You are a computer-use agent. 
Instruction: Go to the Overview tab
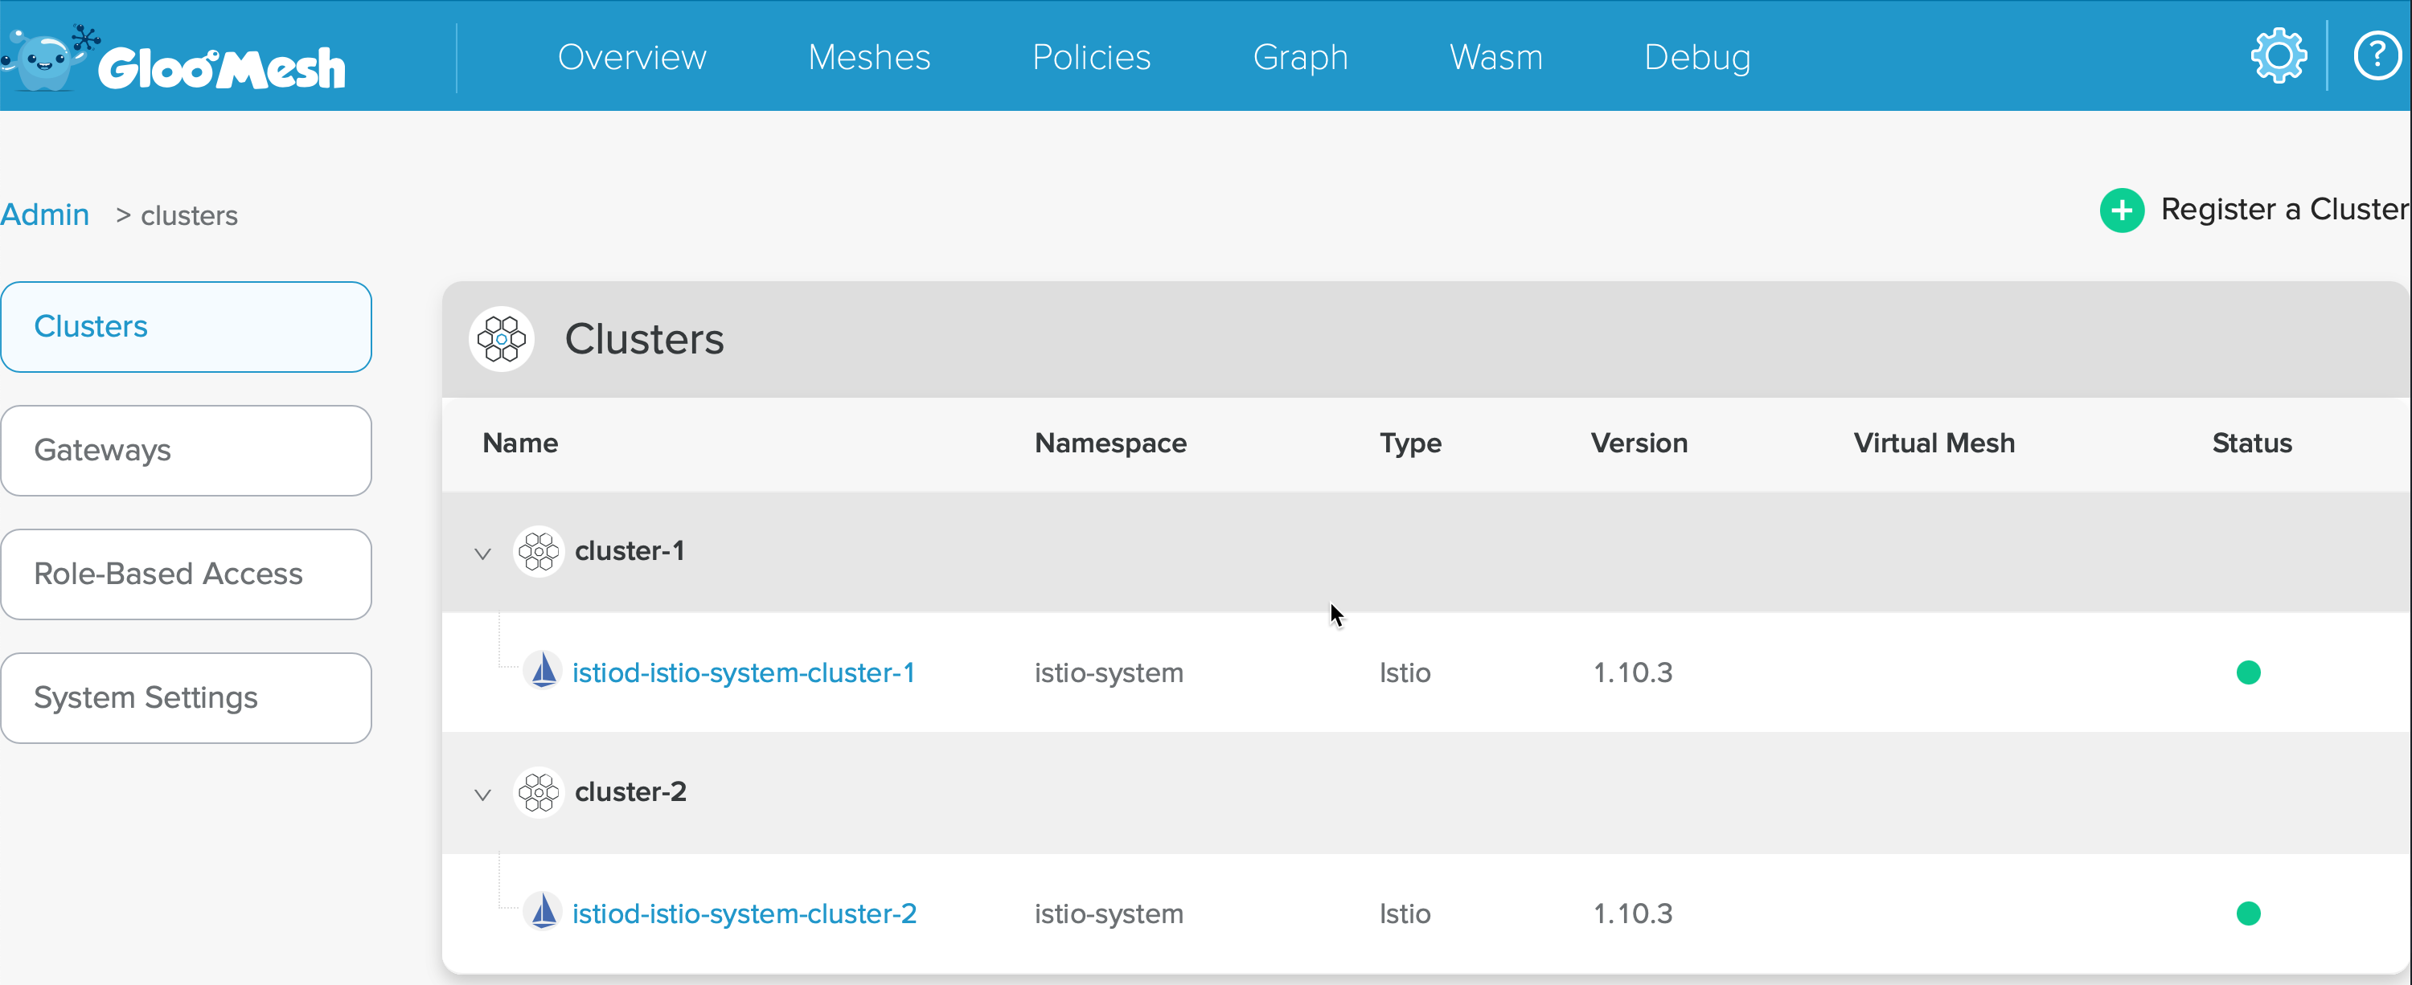(632, 57)
